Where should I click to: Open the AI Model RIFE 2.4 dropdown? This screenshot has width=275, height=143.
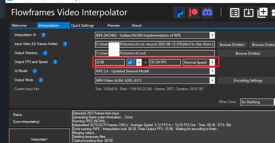point(212,71)
